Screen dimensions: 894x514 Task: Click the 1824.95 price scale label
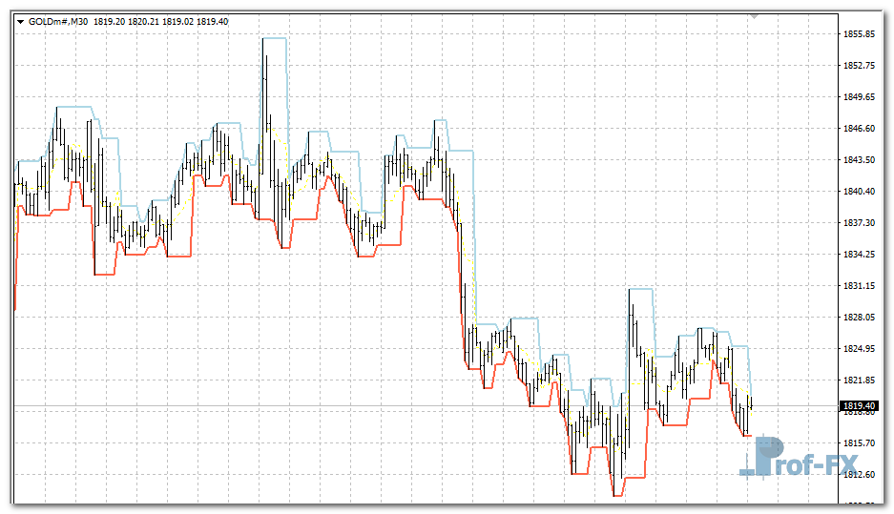coord(860,349)
